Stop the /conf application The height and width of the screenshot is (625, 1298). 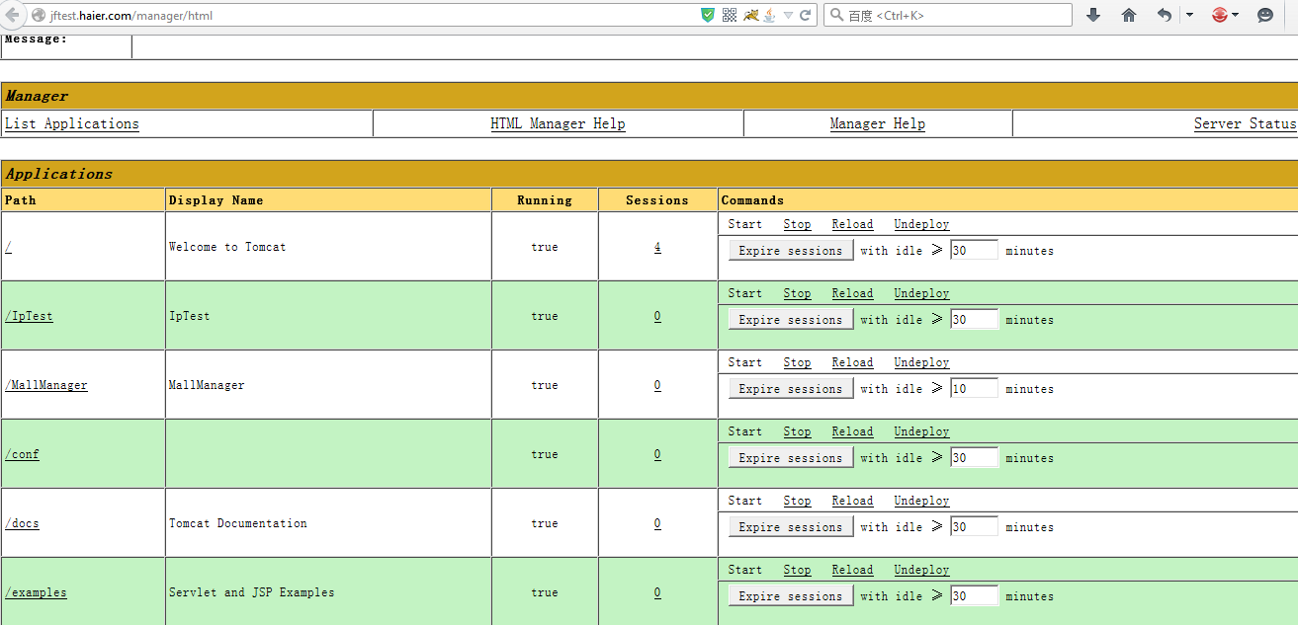coord(797,431)
